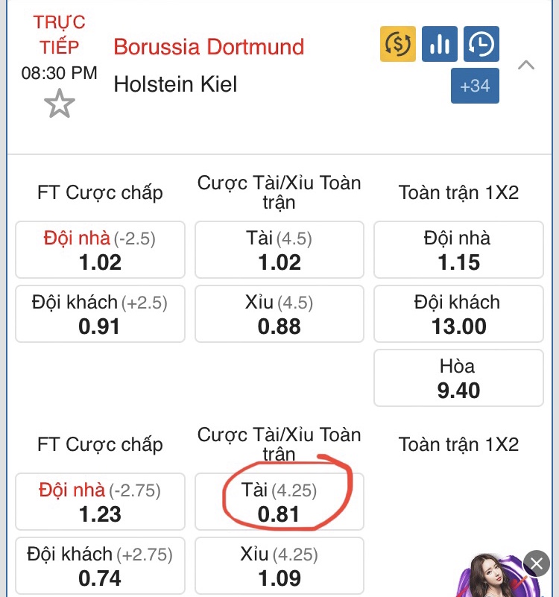Collapse the match card with chevron arrow
The width and height of the screenshot is (559, 597).
coord(526,65)
